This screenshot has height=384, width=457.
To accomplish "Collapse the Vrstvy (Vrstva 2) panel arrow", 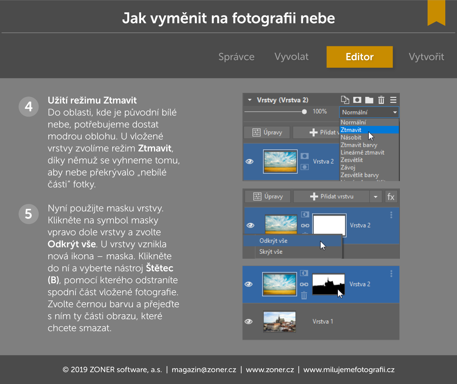I will [250, 100].
